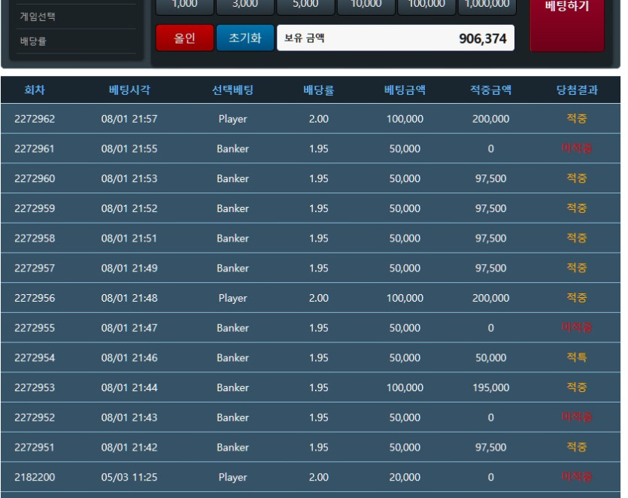
Task: Click bet time 08/01 21:53
Action: [x=129, y=179]
